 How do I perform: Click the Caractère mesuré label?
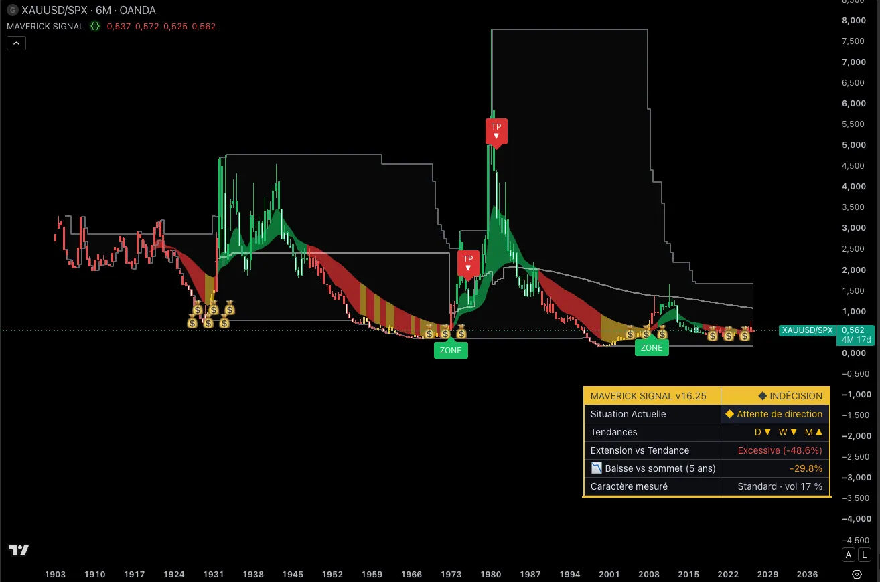(x=629, y=486)
